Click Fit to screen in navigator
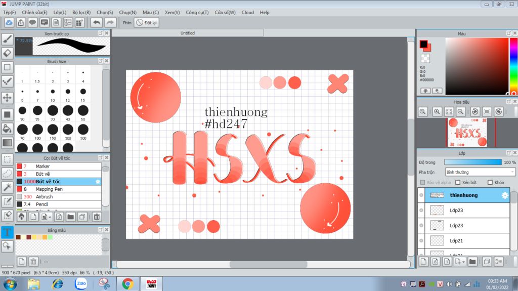Image resolution: width=518 pixels, height=291 pixels. point(449,112)
